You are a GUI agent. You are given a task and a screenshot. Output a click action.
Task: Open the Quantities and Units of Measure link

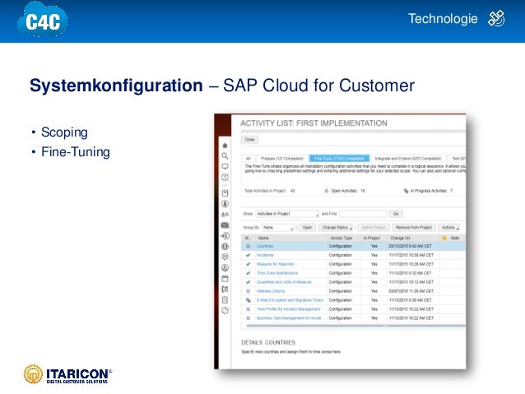click(284, 282)
